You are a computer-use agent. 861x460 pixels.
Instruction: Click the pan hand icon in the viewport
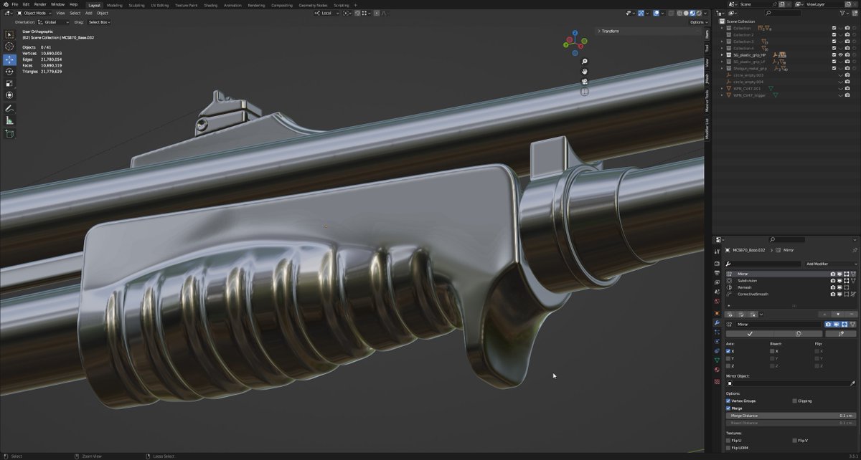point(585,72)
